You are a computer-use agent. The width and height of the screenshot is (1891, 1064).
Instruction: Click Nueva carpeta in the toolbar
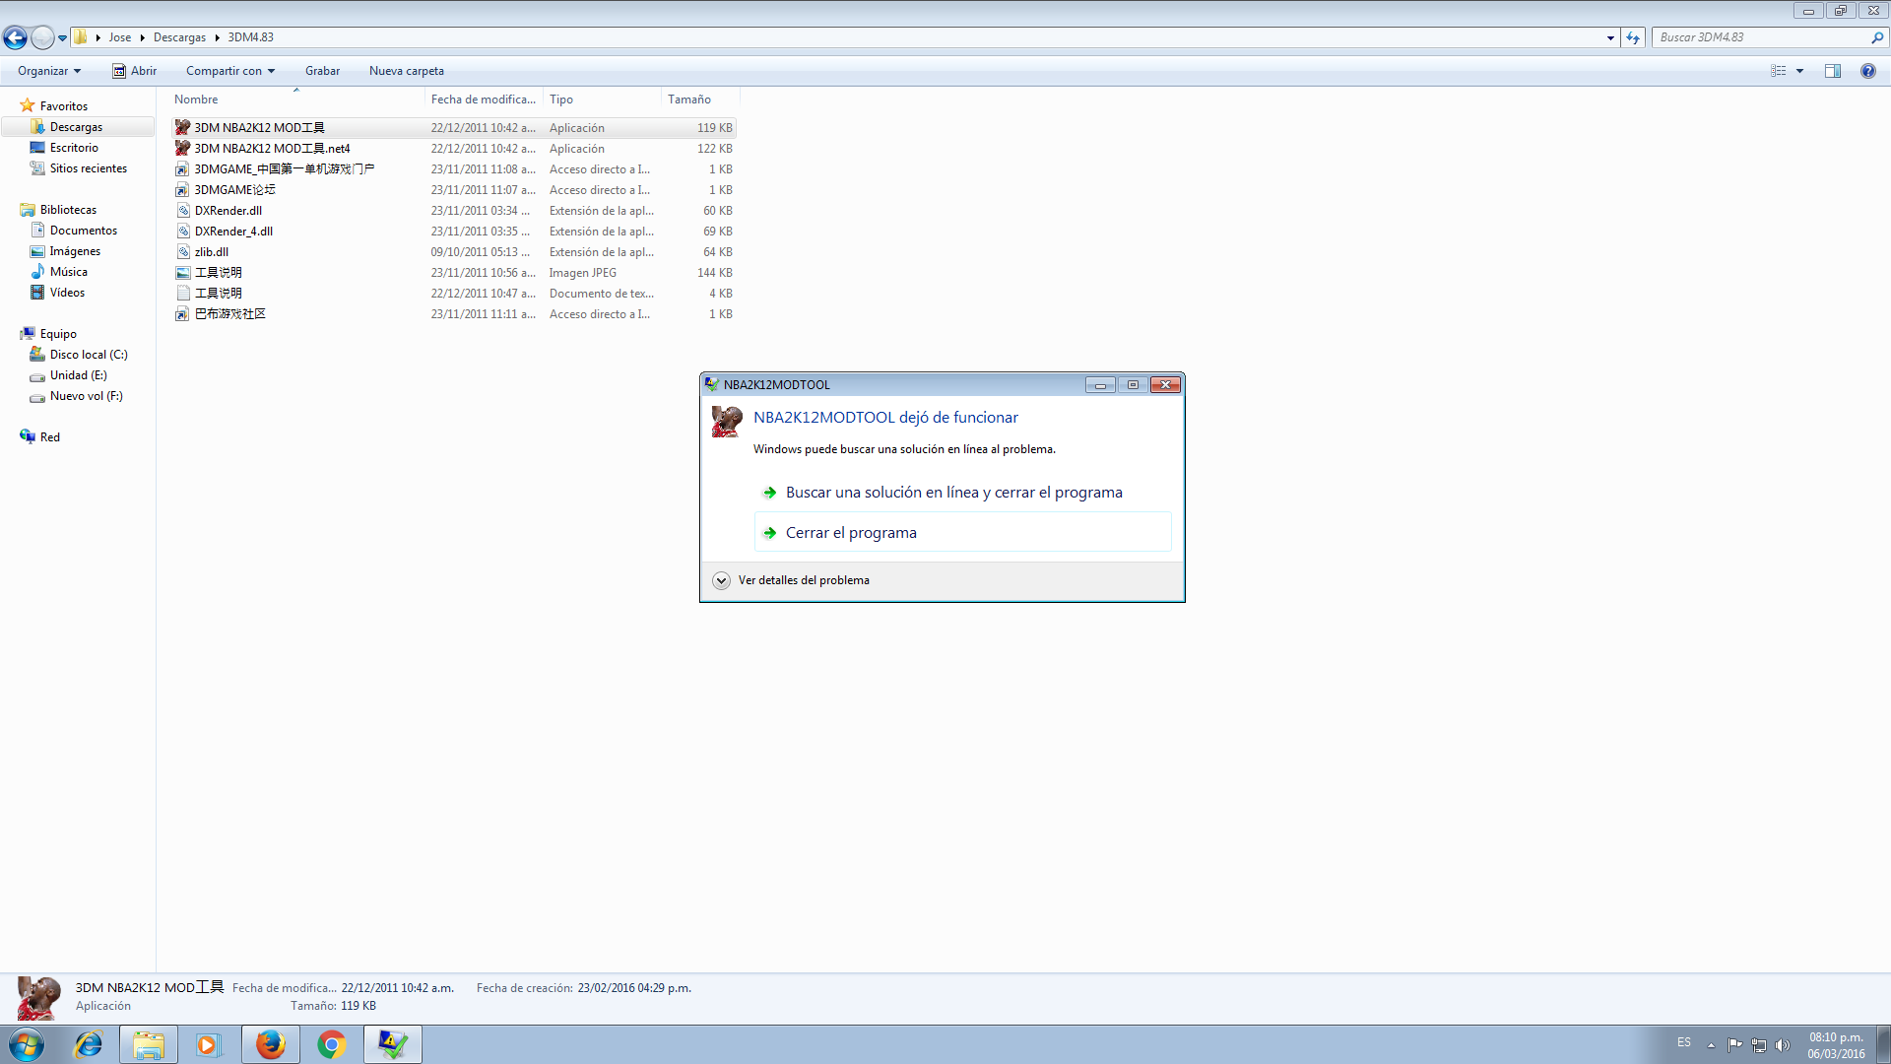[407, 71]
